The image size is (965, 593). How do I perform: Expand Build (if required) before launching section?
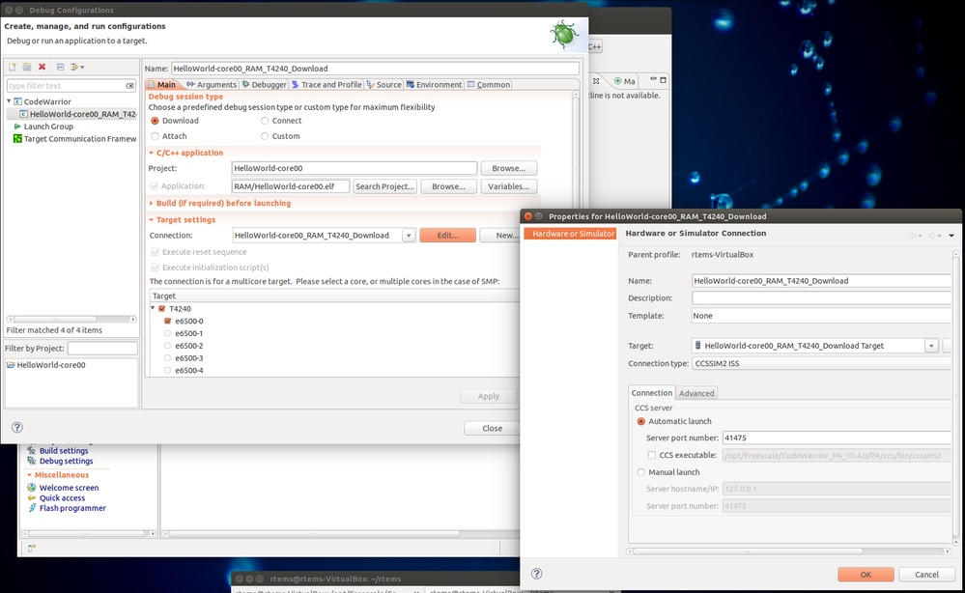pyautogui.click(x=152, y=203)
